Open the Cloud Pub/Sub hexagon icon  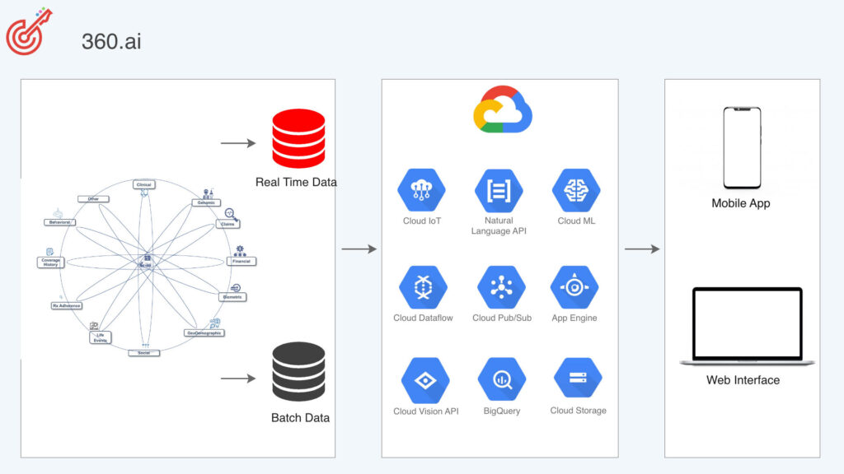501,287
